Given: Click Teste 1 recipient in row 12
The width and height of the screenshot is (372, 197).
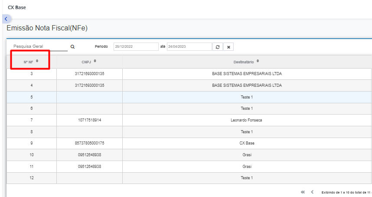Looking at the screenshot, I should coord(247,178).
